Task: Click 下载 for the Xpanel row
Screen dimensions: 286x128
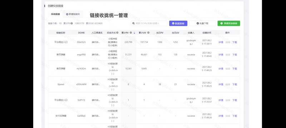Action: coord(235,85)
